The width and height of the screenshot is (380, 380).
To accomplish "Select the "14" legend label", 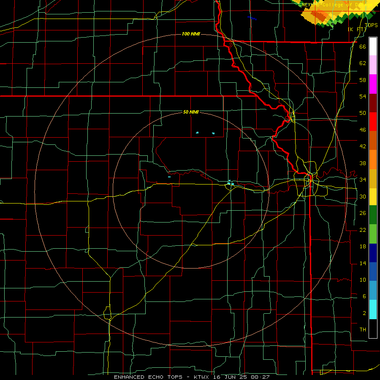I will tap(363, 263).
